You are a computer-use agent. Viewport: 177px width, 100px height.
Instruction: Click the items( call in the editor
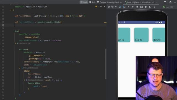coord(27,71)
